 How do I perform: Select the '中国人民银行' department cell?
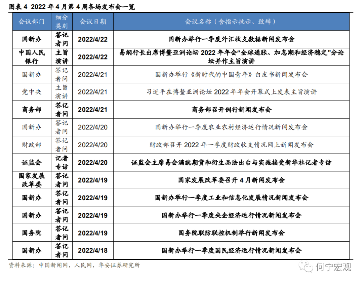tap(32, 57)
